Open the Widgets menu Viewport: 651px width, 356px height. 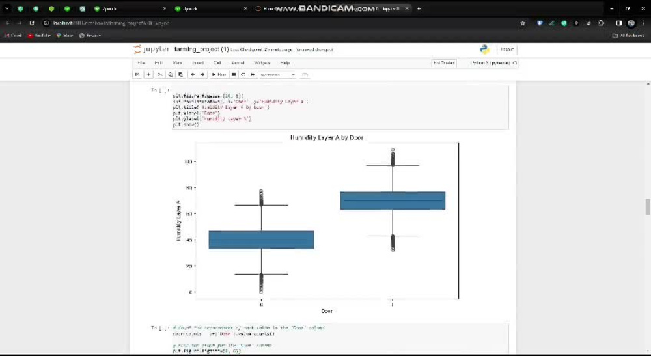point(262,63)
